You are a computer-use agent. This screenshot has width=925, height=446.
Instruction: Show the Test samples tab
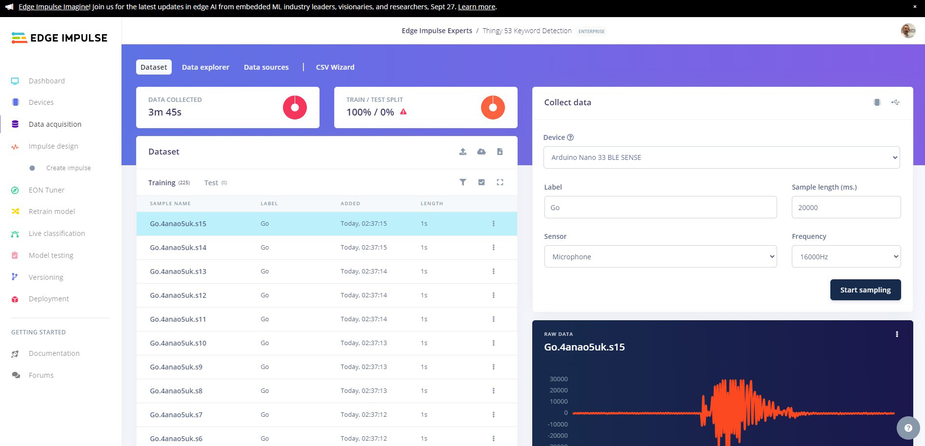[x=216, y=183]
